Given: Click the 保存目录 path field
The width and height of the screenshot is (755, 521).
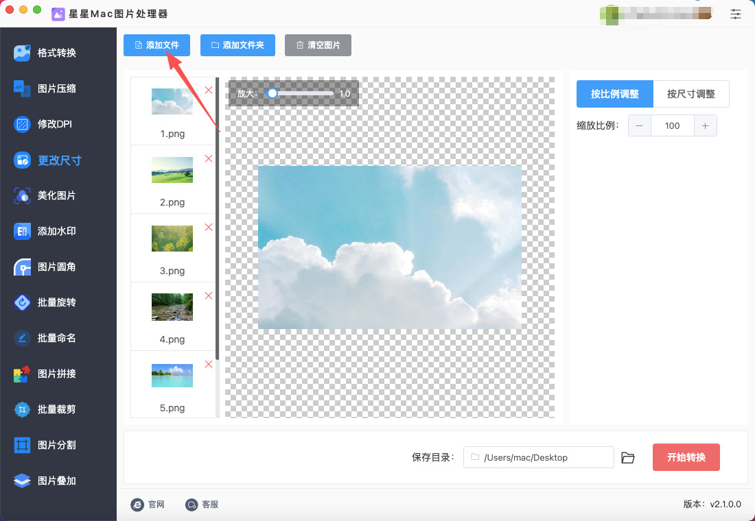Looking at the screenshot, I should (538, 457).
